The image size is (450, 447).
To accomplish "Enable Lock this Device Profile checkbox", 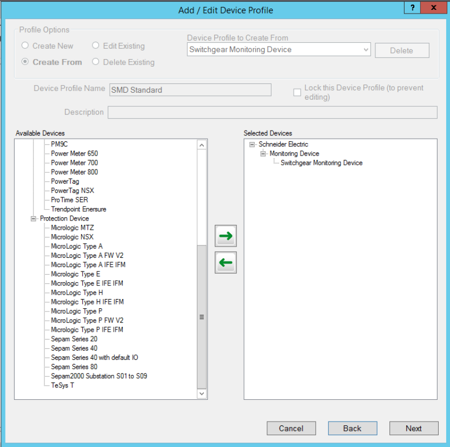I will (x=297, y=92).
